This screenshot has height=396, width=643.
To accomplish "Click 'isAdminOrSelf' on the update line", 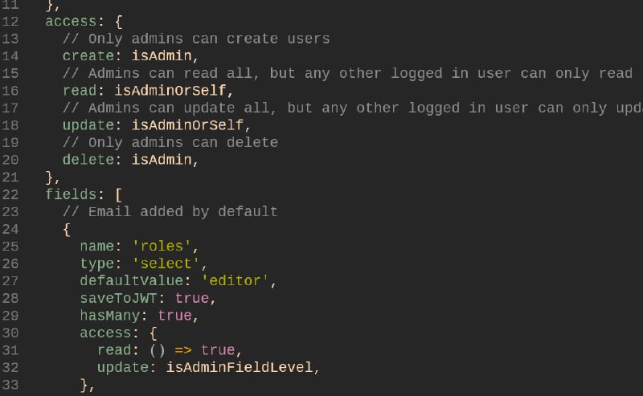I will pyautogui.click(x=187, y=125).
